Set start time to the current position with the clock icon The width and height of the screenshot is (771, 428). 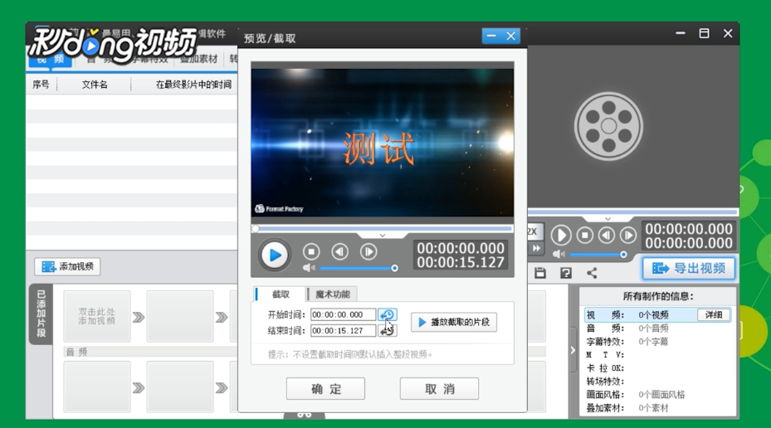(x=388, y=314)
